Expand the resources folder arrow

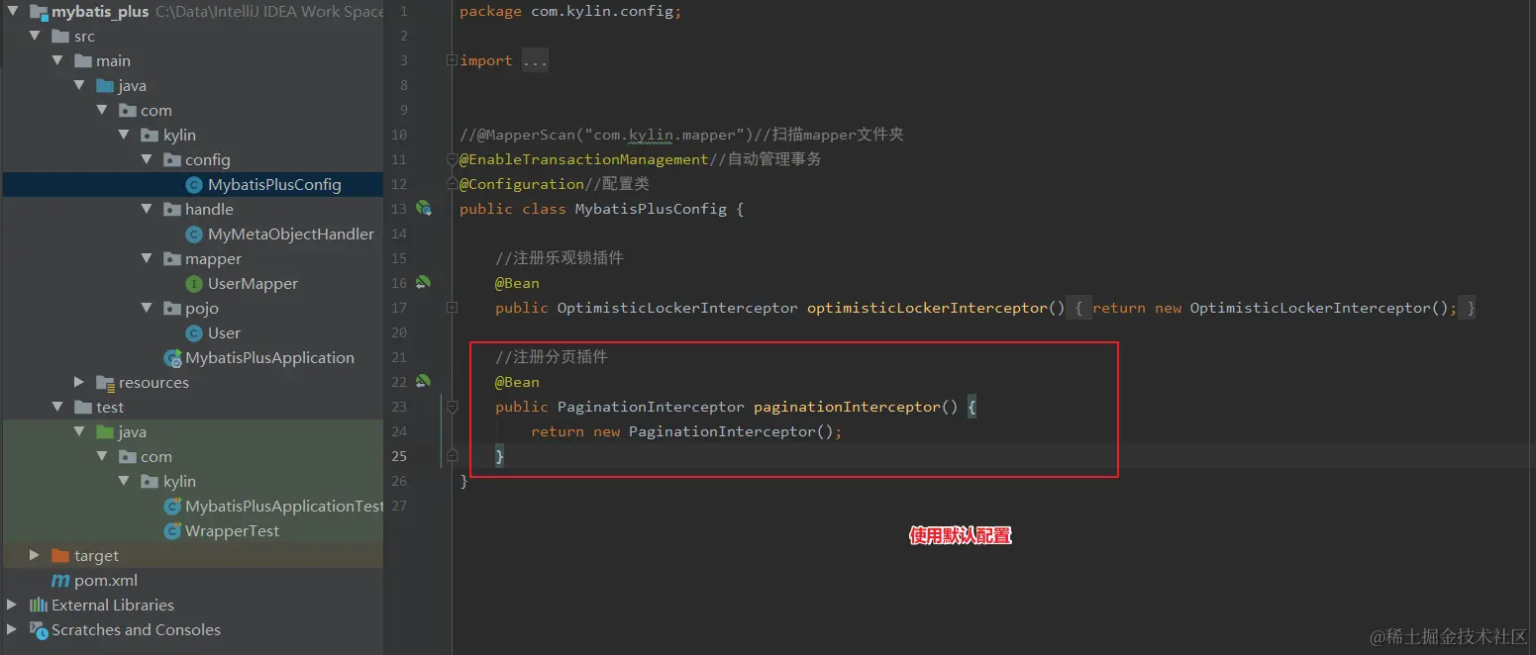79,383
